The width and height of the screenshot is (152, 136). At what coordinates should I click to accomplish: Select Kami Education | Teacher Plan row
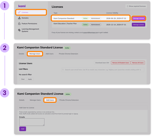[99, 24]
